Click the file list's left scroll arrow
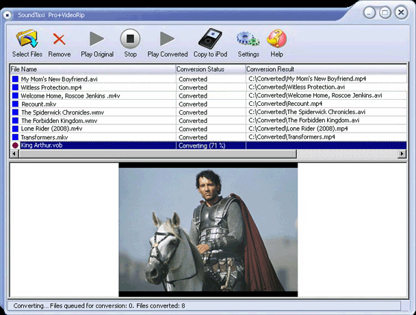Screen dimensions: 416x315 (14, 154)
